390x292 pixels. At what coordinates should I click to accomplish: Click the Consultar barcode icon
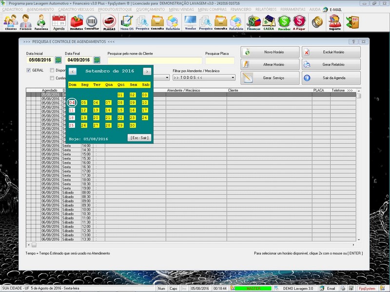(x=92, y=22)
